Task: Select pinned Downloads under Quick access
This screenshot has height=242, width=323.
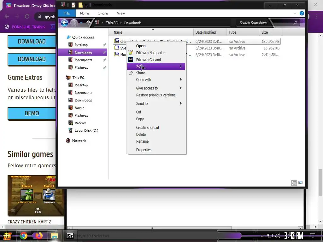Action: coord(83,53)
